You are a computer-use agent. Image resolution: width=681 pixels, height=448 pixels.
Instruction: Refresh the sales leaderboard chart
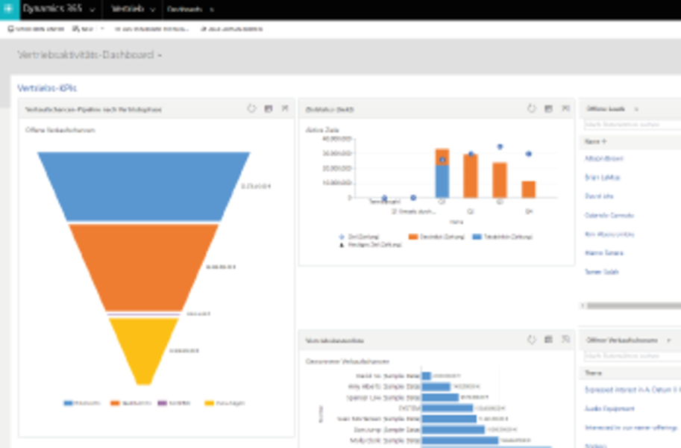point(532,340)
